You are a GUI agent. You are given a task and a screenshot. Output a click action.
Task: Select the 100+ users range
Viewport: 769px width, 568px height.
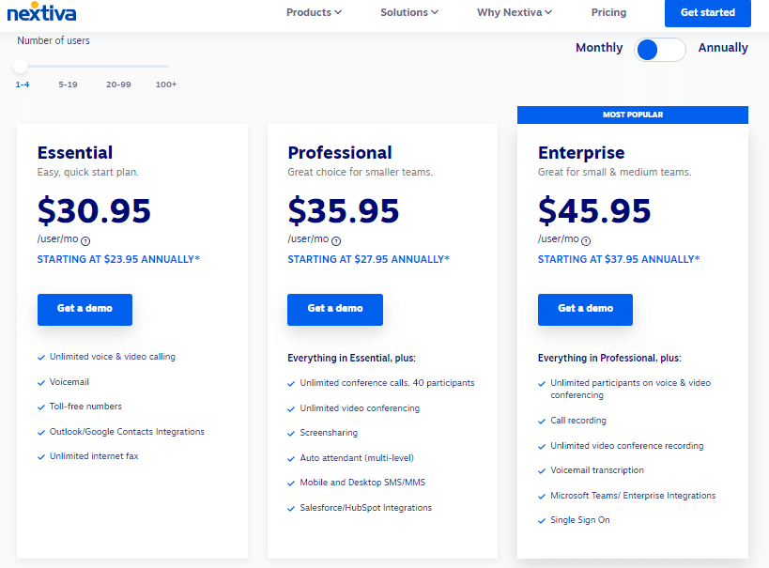[x=166, y=84]
